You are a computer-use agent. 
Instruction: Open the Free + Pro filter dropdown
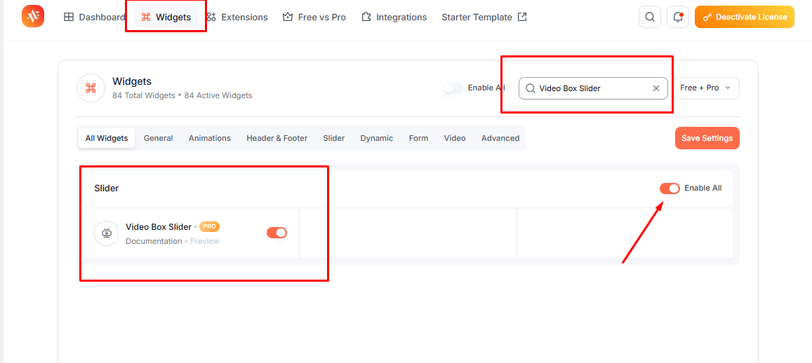pos(706,88)
